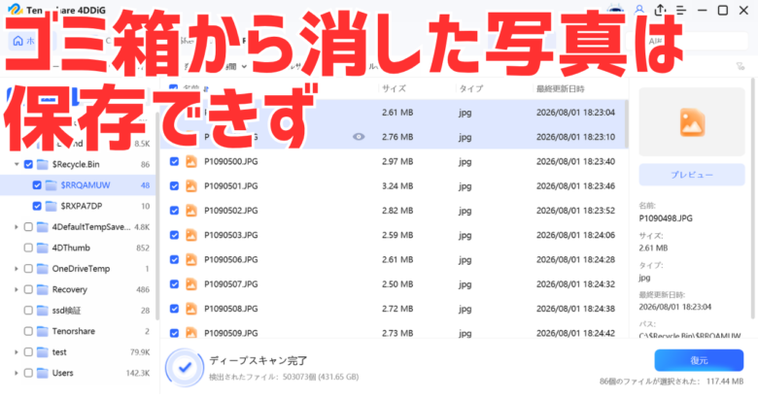Uncheck the P1090500.JPG checkbox

click(x=174, y=161)
